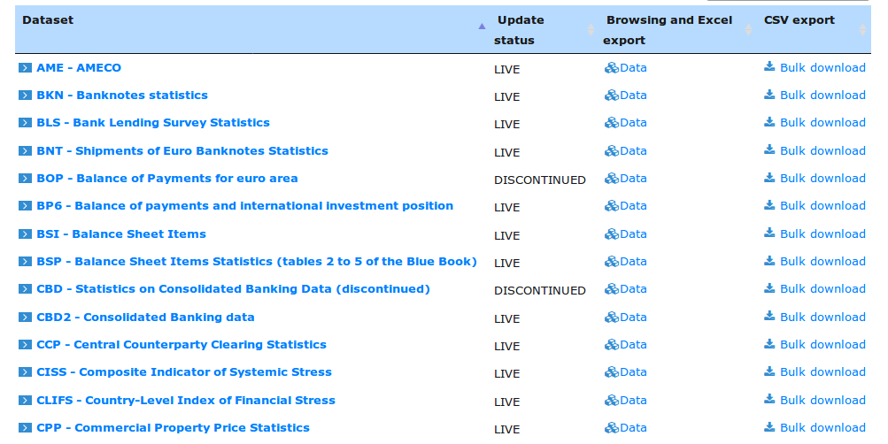Click the Data cubes icon for AME row
The height and width of the screenshot is (444, 888).
click(611, 68)
